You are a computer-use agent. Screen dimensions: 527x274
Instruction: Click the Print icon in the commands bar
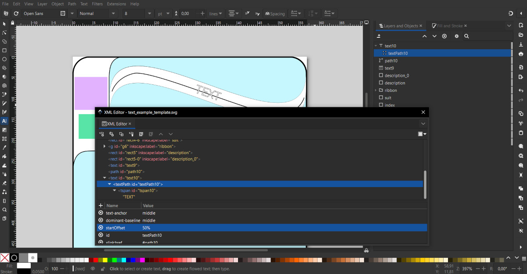521,54
